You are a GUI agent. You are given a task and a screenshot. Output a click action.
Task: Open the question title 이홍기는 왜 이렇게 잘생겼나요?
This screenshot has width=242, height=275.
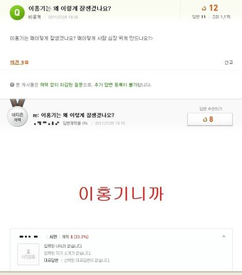pos(70,9)
